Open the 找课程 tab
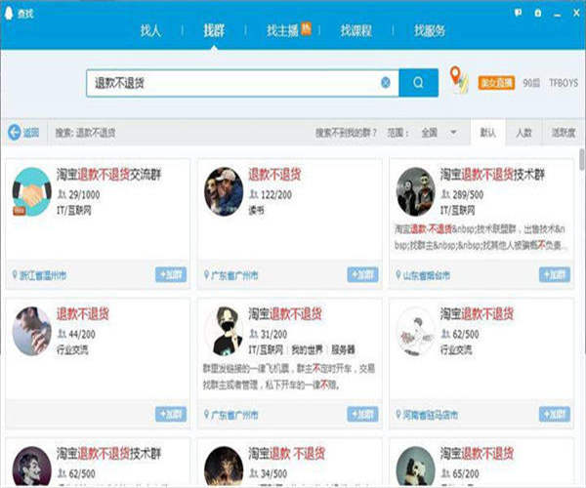Viewport: 586px width, 488px height. click(356, 30)
